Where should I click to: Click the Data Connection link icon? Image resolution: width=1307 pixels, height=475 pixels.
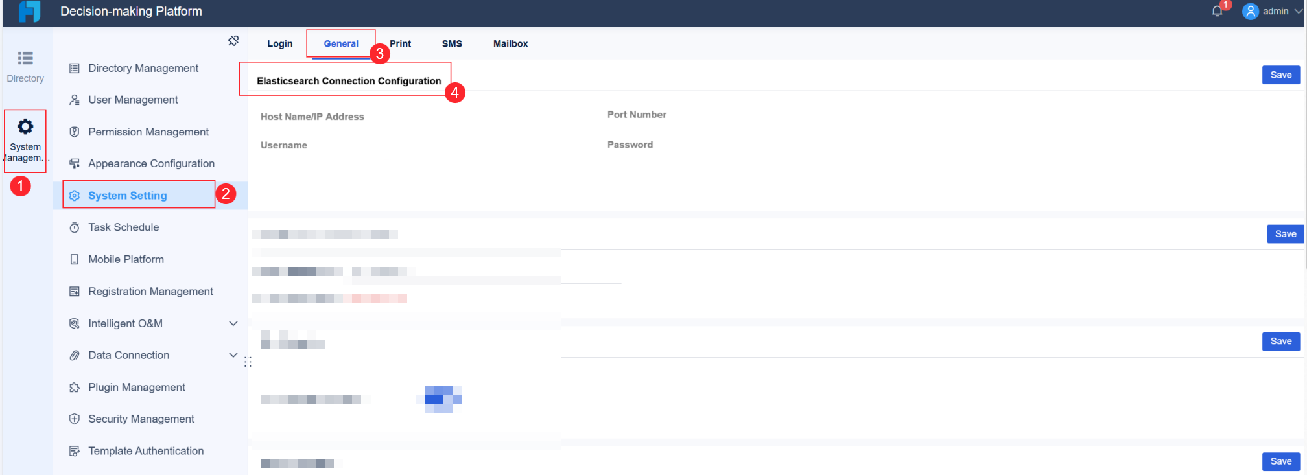75,355
